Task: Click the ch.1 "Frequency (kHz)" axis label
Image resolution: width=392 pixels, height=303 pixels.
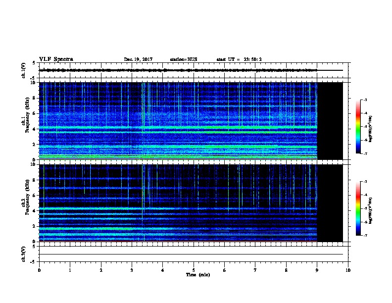Action: 27,115
